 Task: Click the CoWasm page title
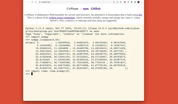[x=73, y=9]
